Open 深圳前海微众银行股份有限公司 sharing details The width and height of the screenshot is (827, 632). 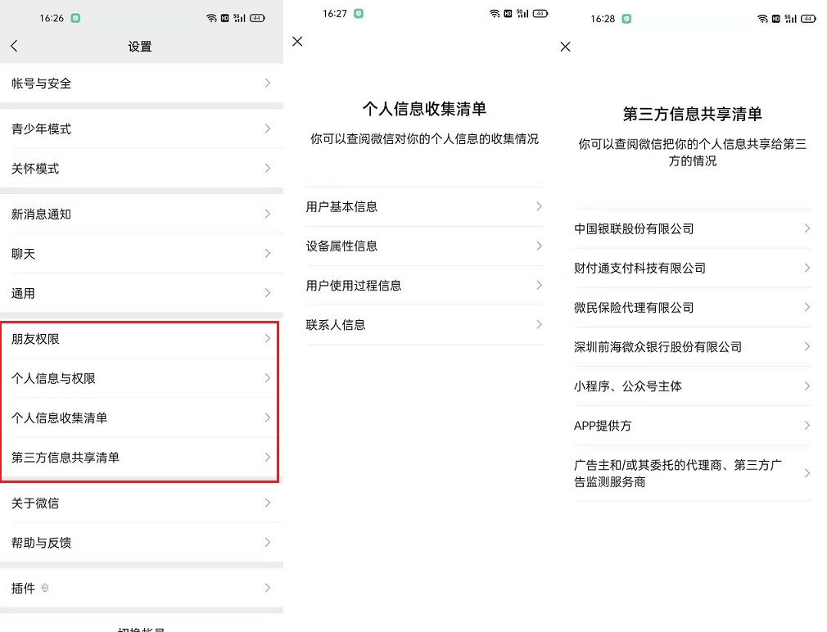click(x=693, y=347)
